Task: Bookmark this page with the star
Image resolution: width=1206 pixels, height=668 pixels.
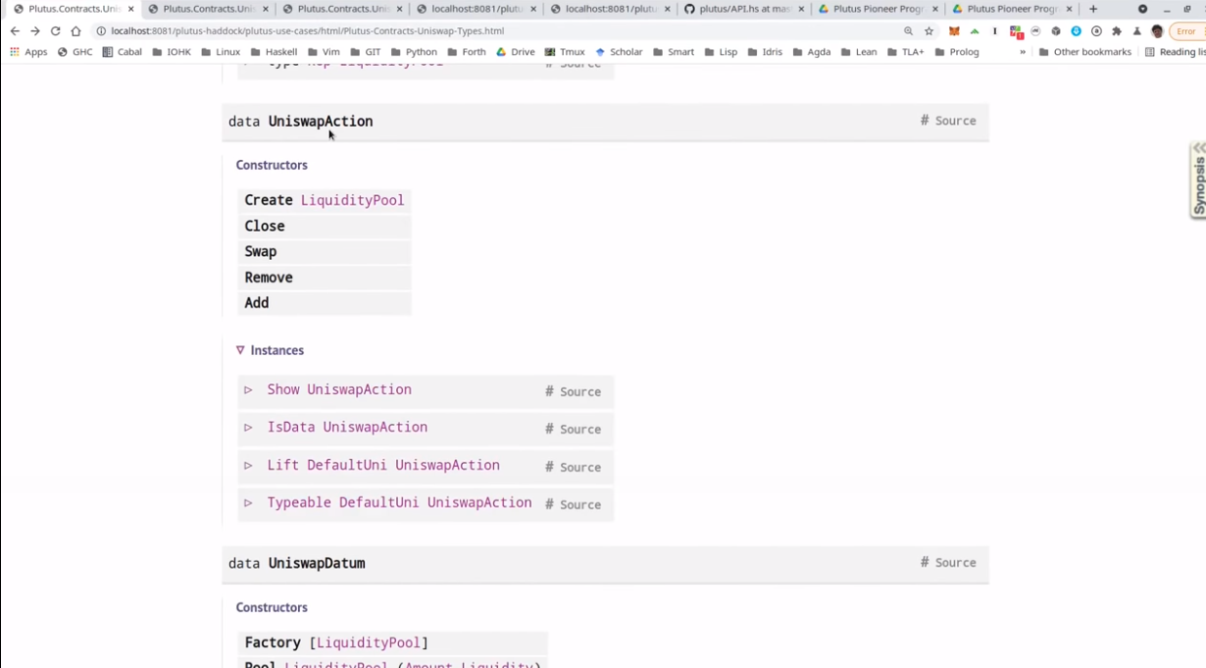Action: tap(929, 31)
